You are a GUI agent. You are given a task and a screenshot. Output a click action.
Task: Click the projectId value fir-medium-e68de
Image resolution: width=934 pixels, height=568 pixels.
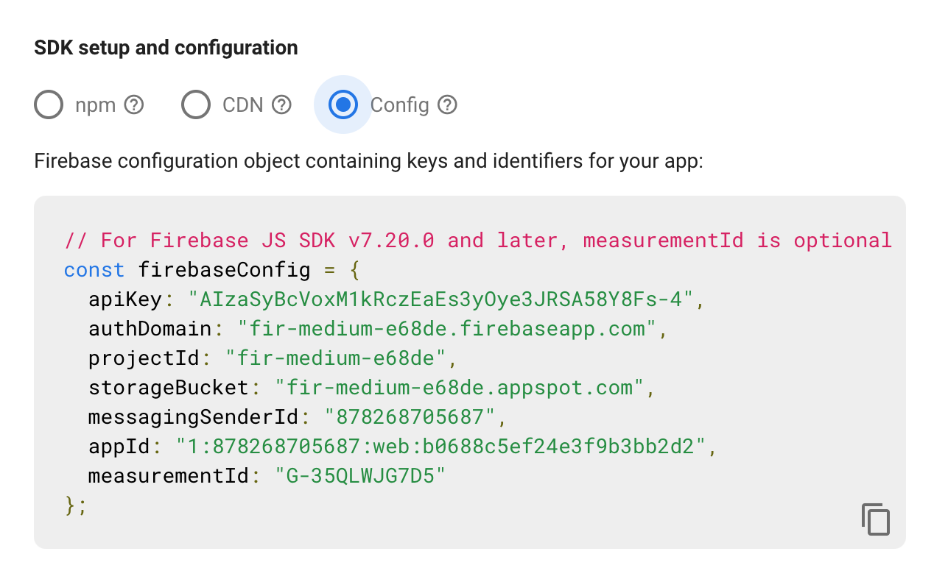coord(339,358)
